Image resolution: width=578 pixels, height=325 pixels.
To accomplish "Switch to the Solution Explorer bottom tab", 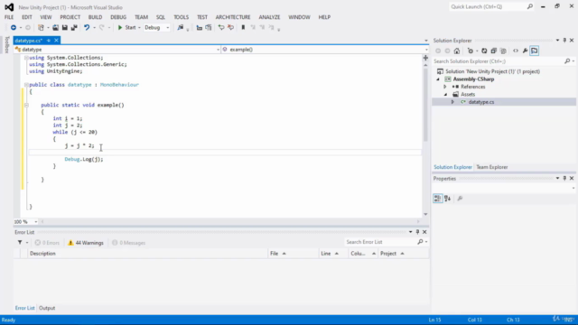I will click(452, 167).
